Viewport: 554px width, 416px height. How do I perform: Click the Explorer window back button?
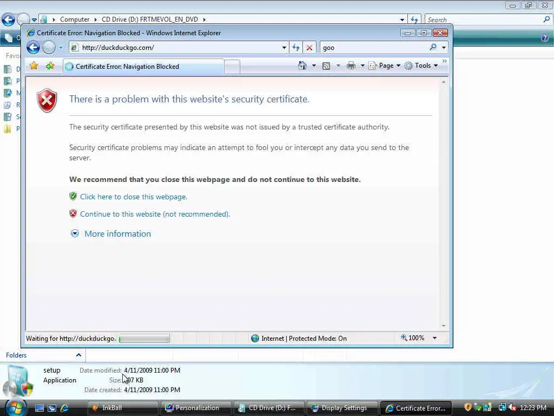[x=8, y=19]
